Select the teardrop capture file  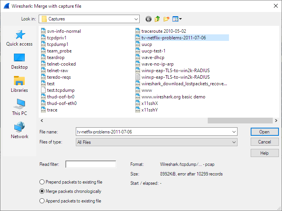(55, 57)
